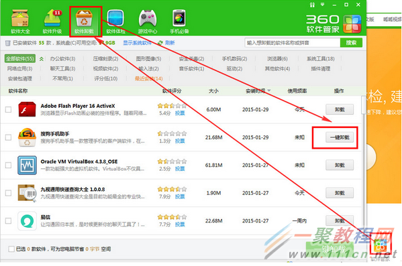
Task: Select 其他软件(4) category
Action: (277, 68)
